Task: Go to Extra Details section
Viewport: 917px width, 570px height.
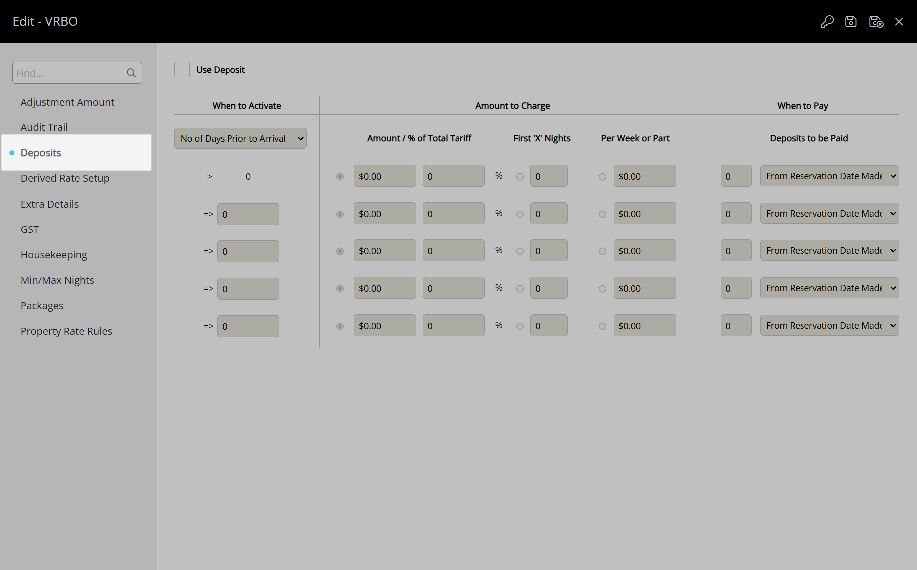Action: 50,204
